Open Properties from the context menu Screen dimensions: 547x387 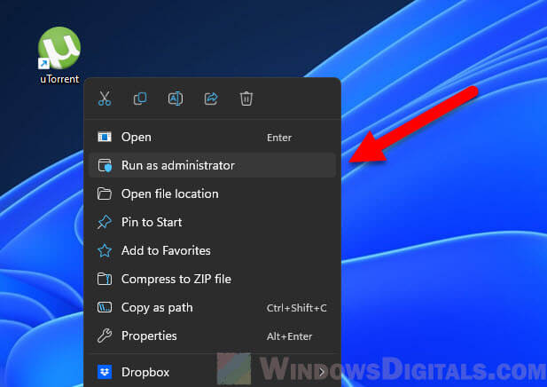pyautogui.click(x=149, y=336)
